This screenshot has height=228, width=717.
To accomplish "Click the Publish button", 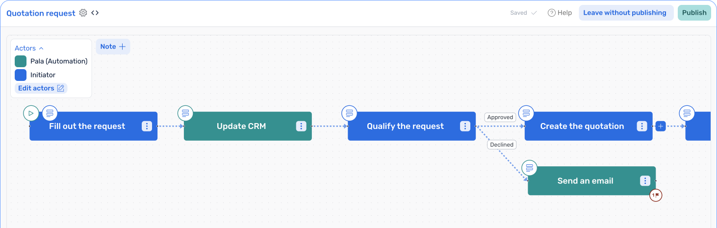I will [x=694, y=13].
